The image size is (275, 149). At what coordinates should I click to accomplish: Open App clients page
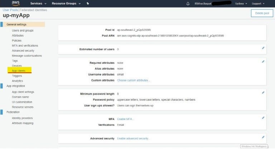(19, 71)
